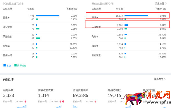This screenshot has height=108, width=174.
Task: Click the up arrow next to 24.78%
Action: [x=25, y=102]
